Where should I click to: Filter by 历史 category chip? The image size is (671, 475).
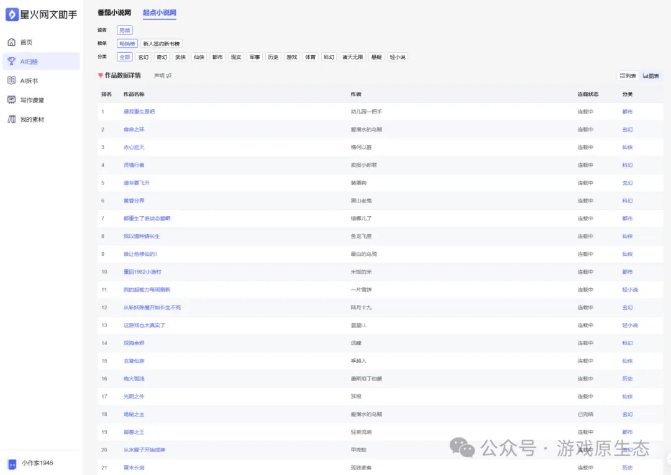click(273, 57)
